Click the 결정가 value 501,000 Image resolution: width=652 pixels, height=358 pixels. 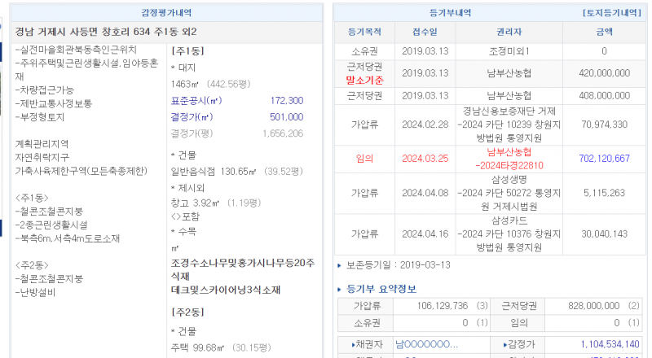pyautogui.click(x=286, y=117)
